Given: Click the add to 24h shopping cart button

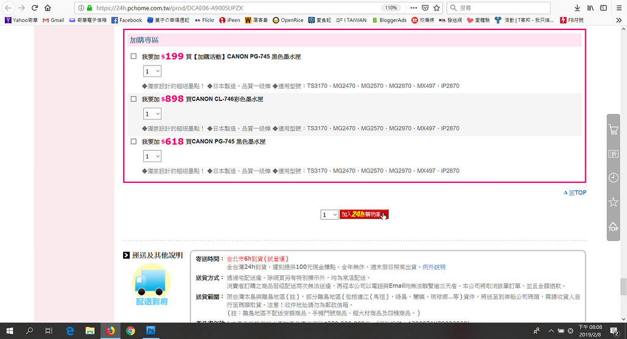Looking at the screenshot, I should 364,215.
